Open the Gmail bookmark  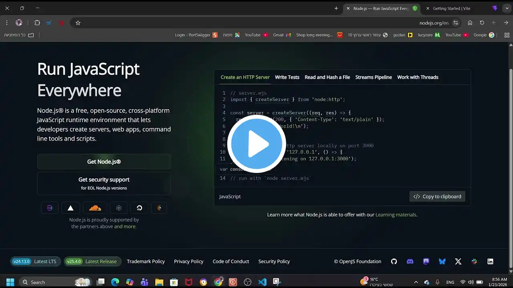click(282, 35)
